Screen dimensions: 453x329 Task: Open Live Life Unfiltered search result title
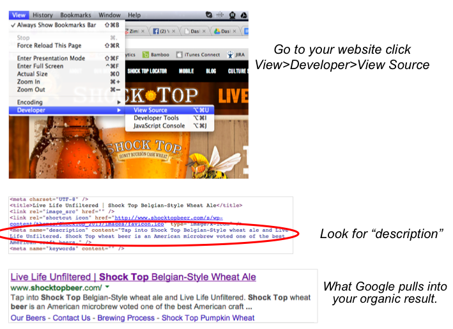133,277
